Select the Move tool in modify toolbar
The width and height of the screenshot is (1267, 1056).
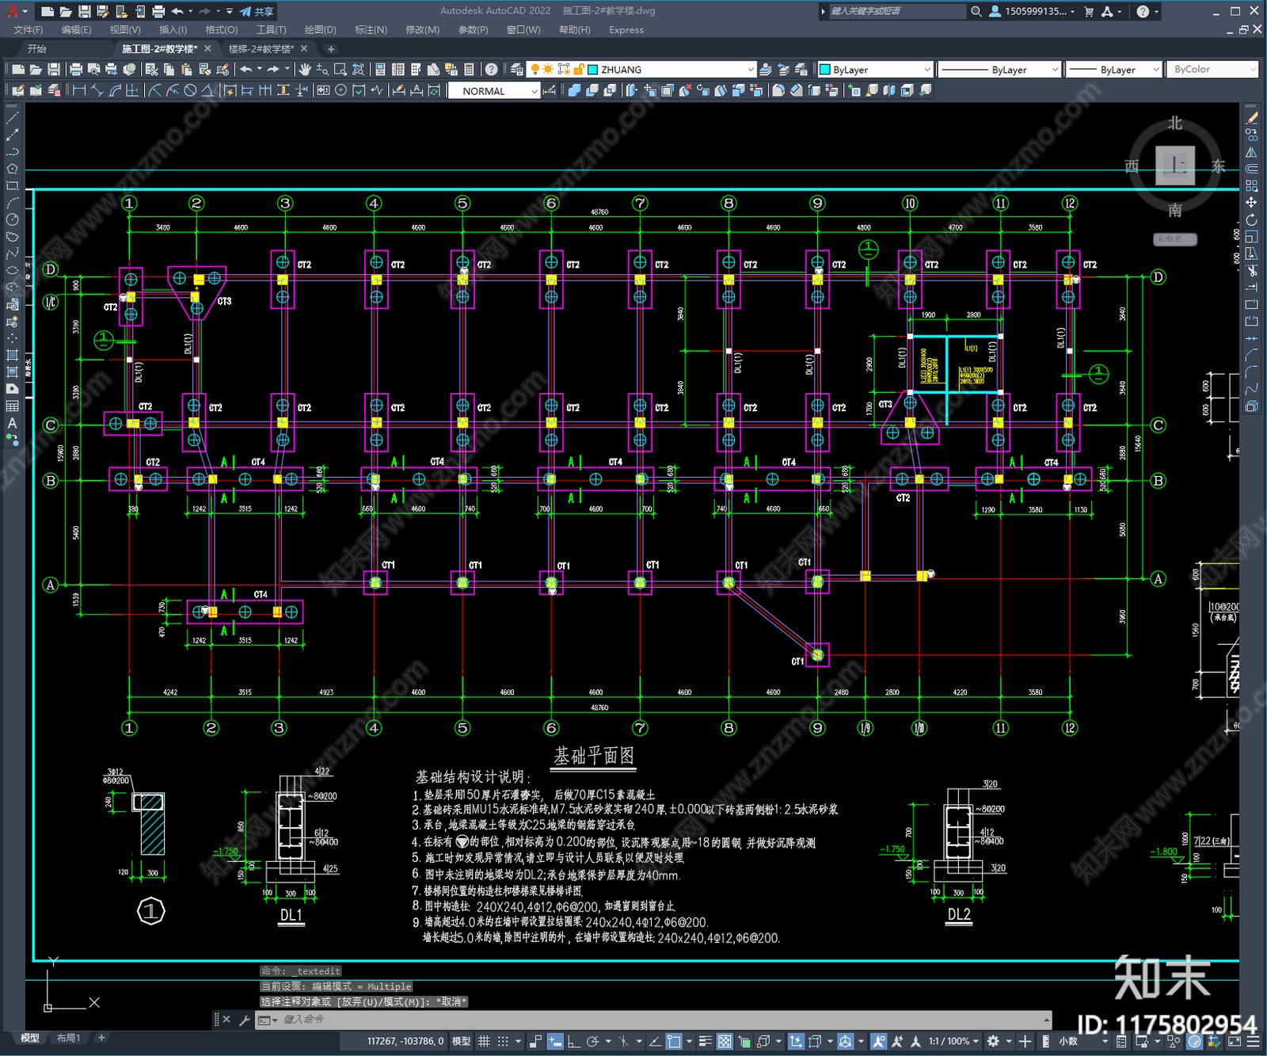[x=1252, y=203]
